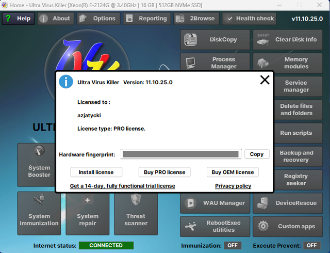Click the About info circle icon

pyautogui.click(x=43, y=19)
